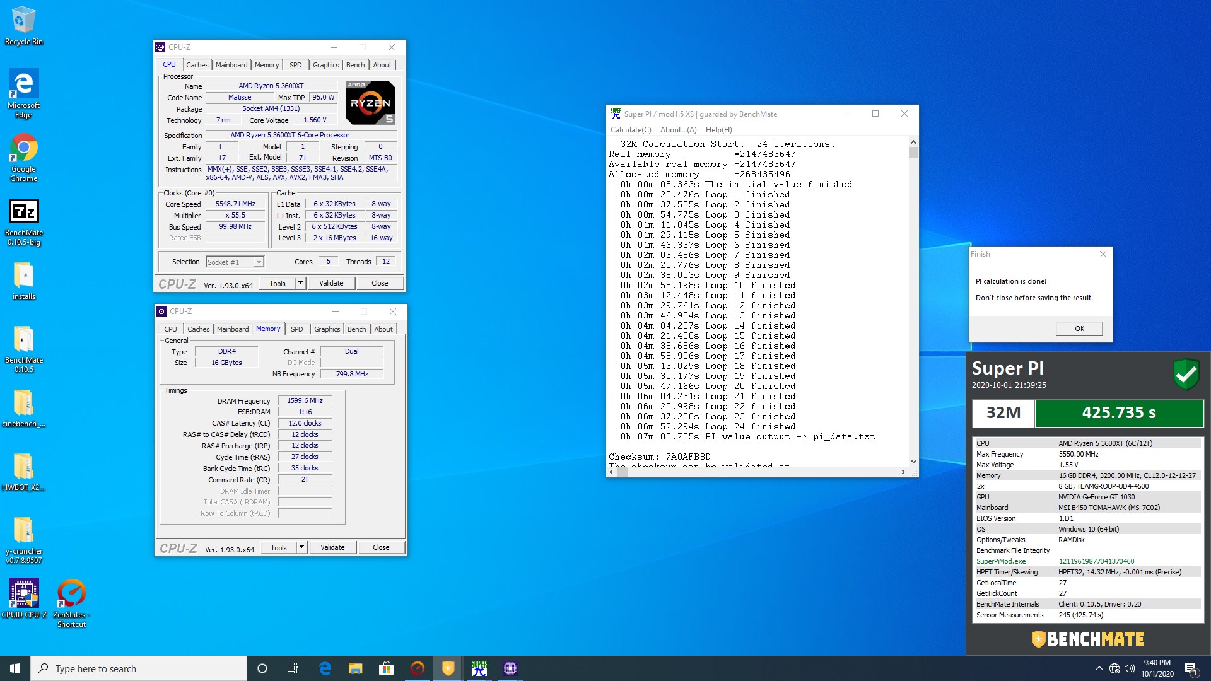
Task: Open the CPUID CPU-Z desktop shortcut
Action: [23, 598]
